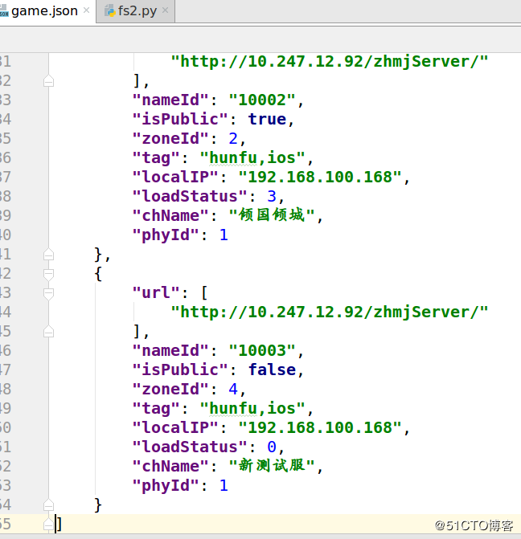Click tag value "hunfu,ios" in first block

pyautogui.click(x=252, y=157)
